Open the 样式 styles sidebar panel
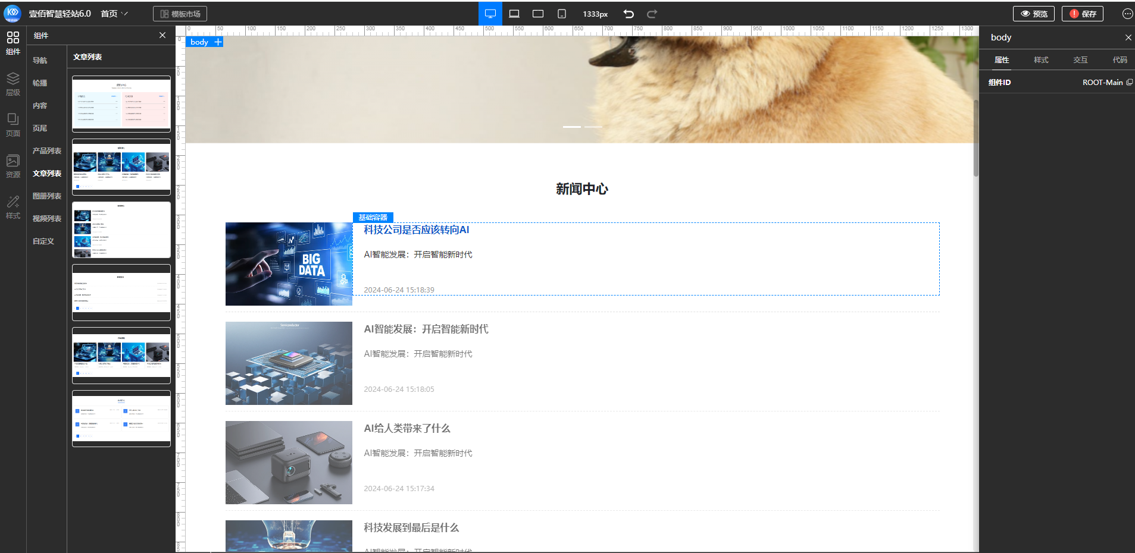This screenshot has width=1135, height=553. pos(13,207)
